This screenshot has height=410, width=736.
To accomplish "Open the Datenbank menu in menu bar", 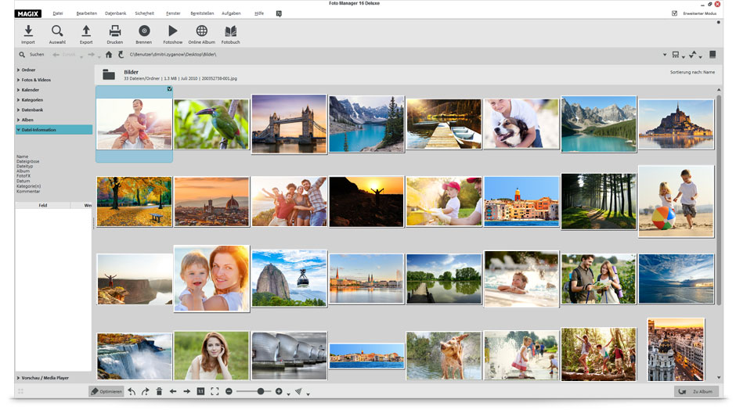I will [x=115, y=13].
